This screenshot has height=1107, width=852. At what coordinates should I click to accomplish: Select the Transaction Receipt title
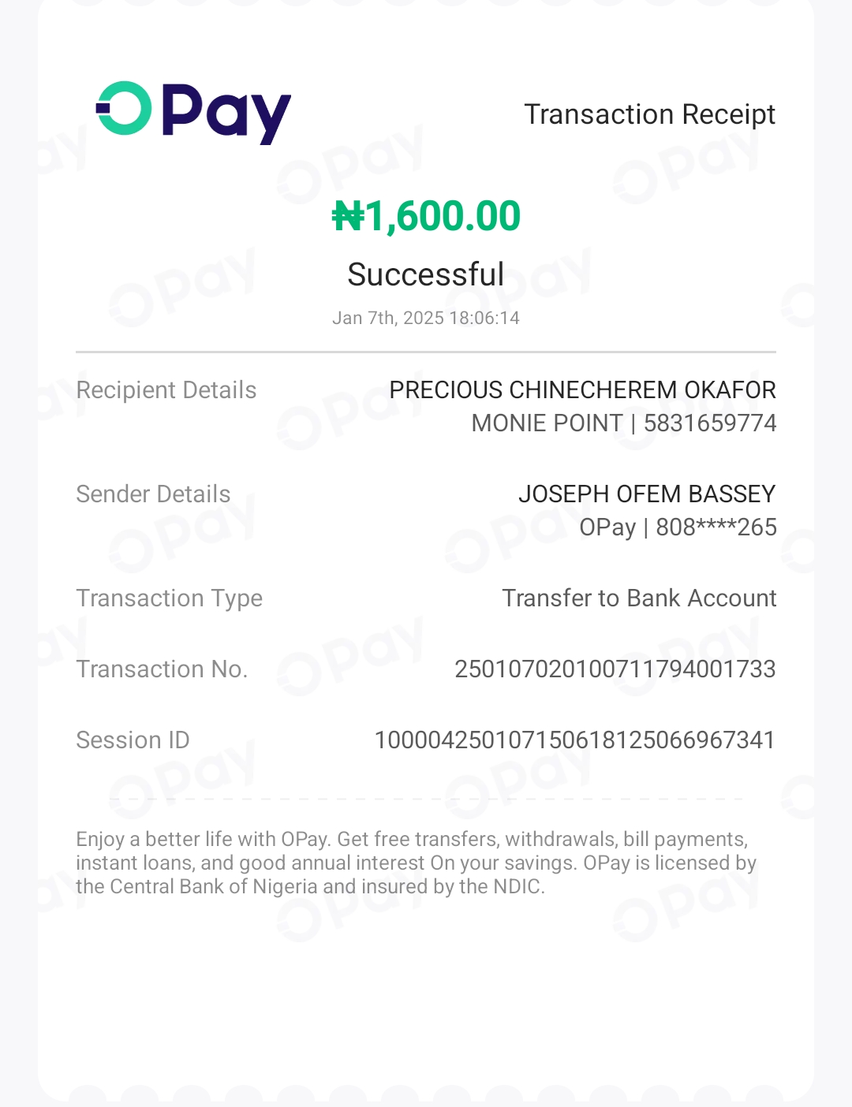point(649,114)
